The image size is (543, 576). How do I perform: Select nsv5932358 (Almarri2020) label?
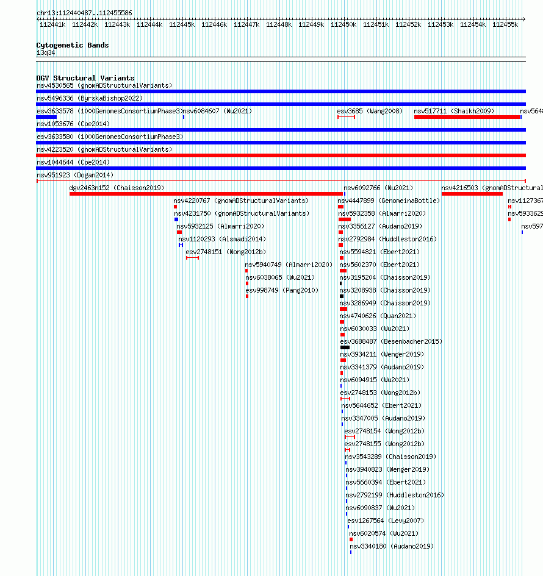(x=382, y=213)
